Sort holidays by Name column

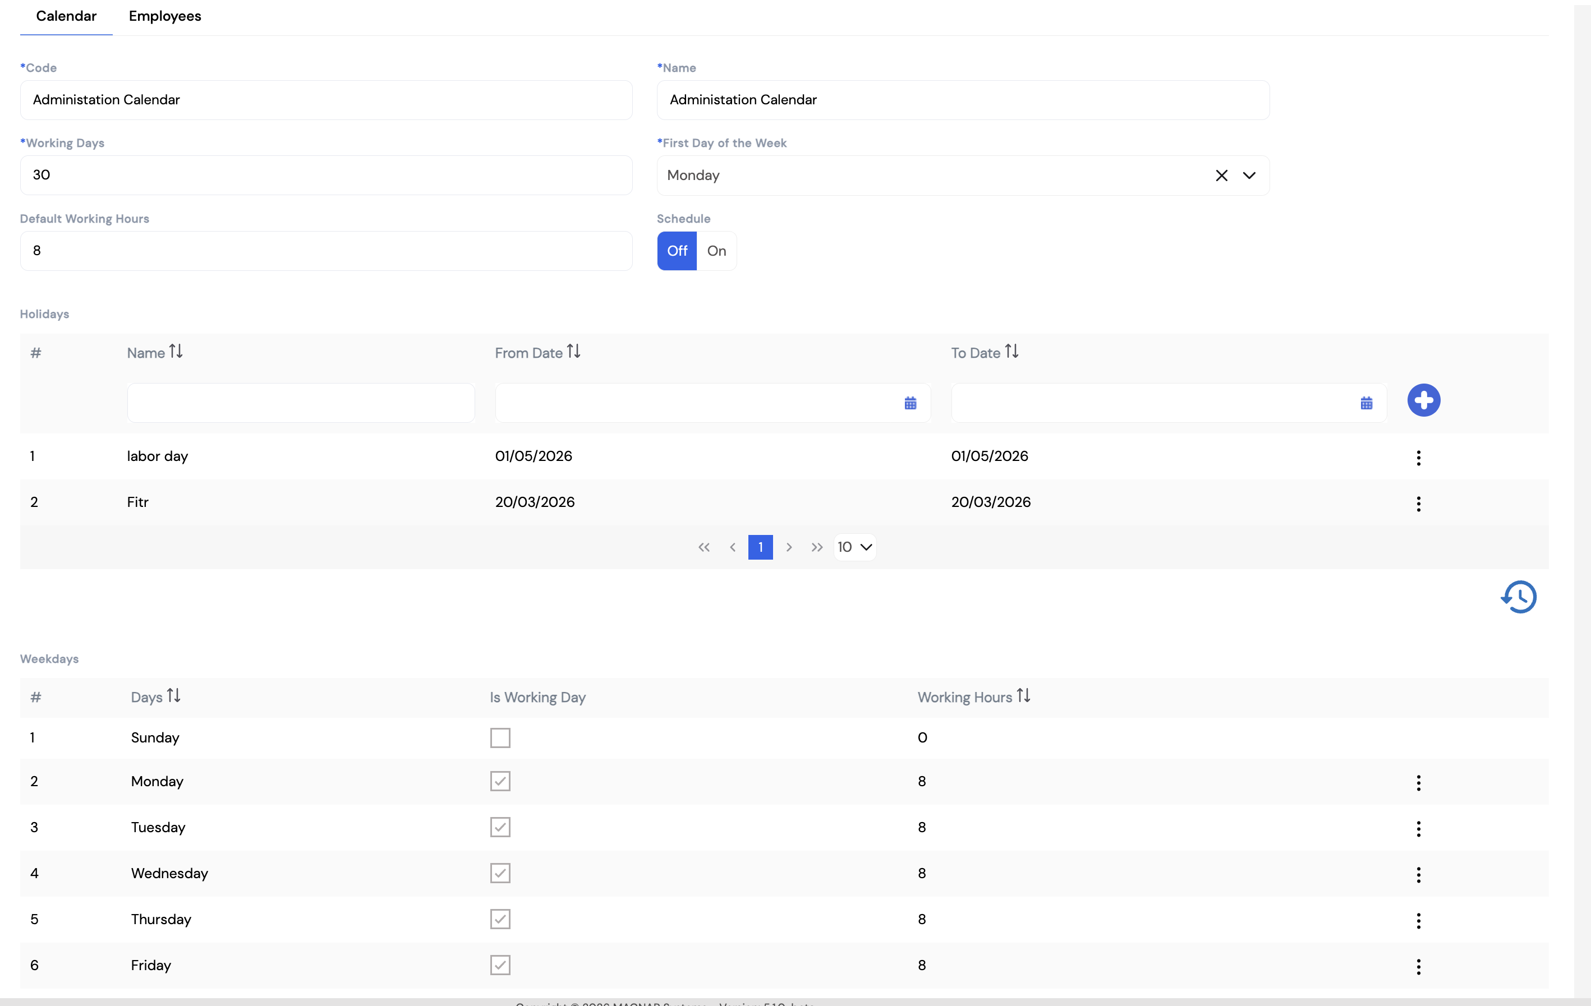[x=176, y=352]
